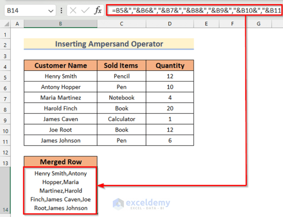Click the Enter checkmark formula icon

click(x=85, y=11)
